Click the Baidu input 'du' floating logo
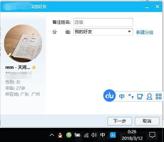Image resolution: width=164 pixels, height=142 pixels. (x=109, y=95)
